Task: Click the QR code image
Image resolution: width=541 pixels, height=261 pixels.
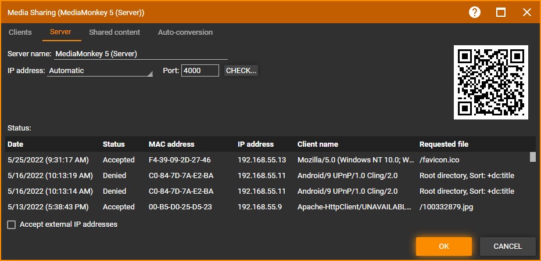Action: click(x=491, y=82)
